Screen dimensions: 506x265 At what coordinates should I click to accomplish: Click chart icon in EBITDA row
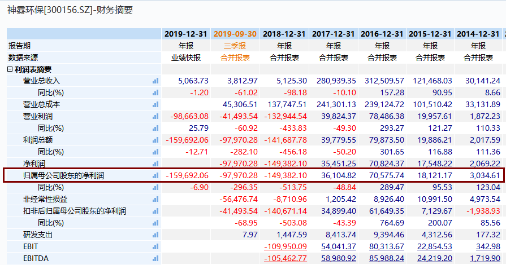155,258
